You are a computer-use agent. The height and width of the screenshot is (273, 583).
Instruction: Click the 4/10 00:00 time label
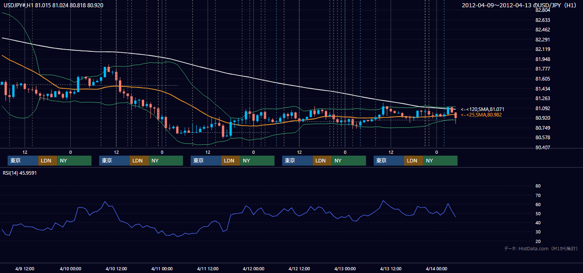pyautogui.click(x=70, y=268)
